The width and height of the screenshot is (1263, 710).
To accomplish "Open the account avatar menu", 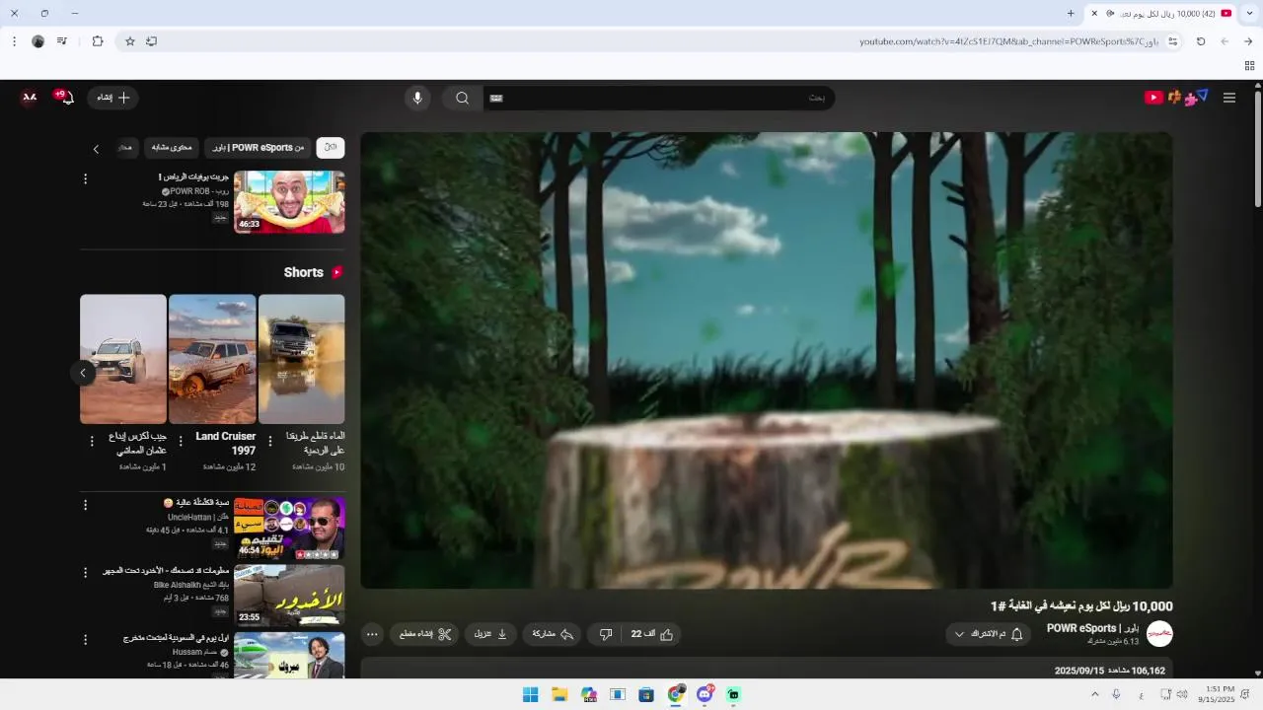I will click(30, 97).
